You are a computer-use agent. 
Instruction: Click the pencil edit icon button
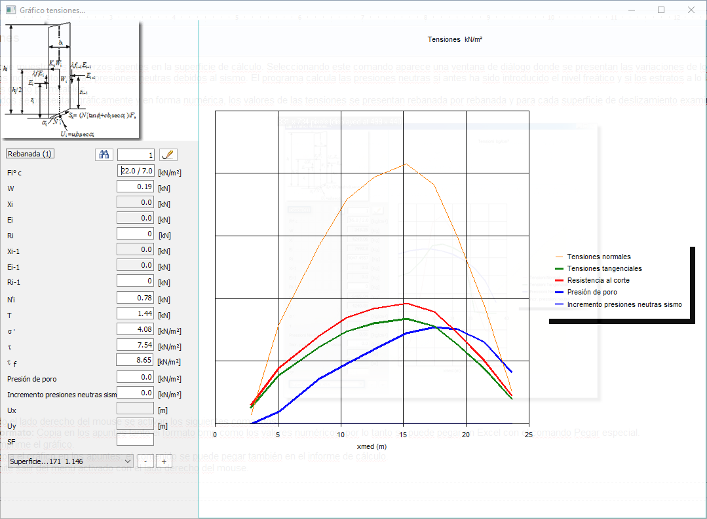[x=168, y=154]
